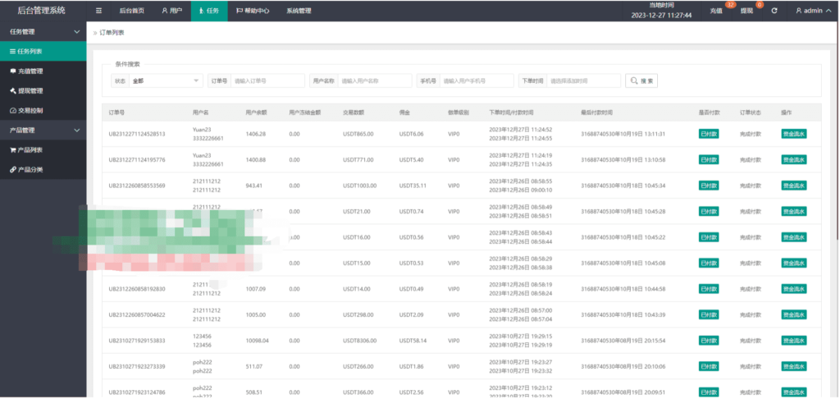Click the 订单列表 breadcrumb
The image size is (840, 399).
(112, 33)
